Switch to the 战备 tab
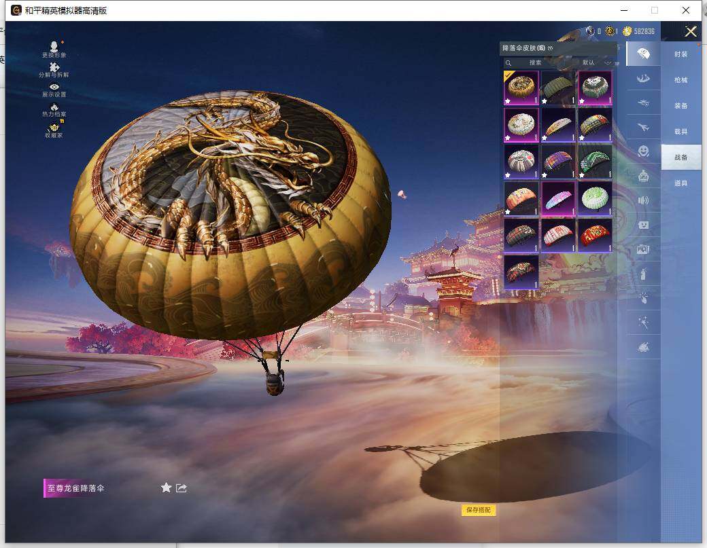Image resolution: width=707 pixels, height=548 pixels. [681, 157]
